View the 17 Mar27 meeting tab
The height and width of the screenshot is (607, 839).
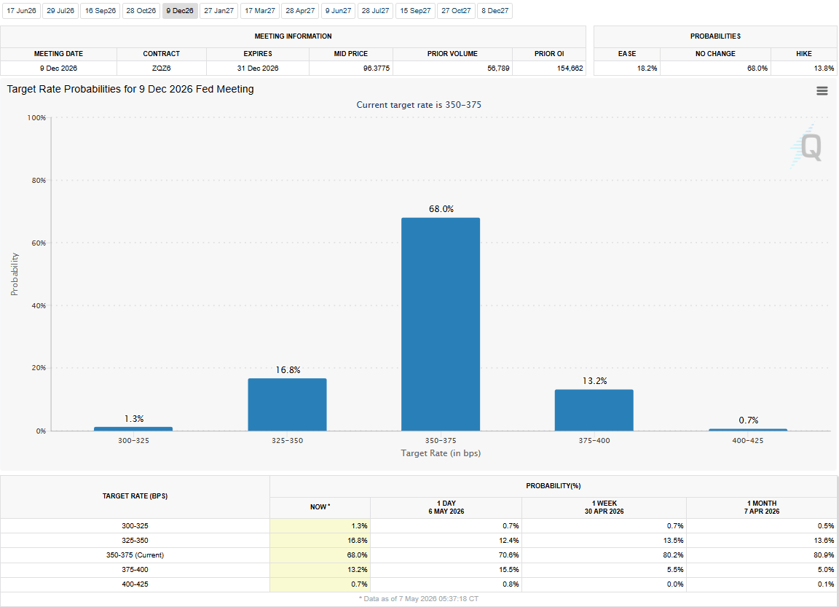click(x=260, y=11)
